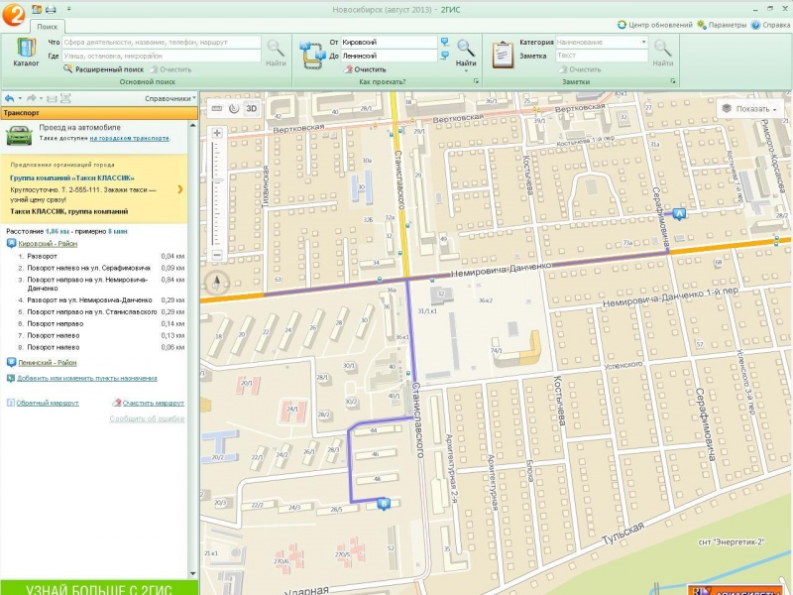Toggle the 3D map view

[x=252, y=108]
